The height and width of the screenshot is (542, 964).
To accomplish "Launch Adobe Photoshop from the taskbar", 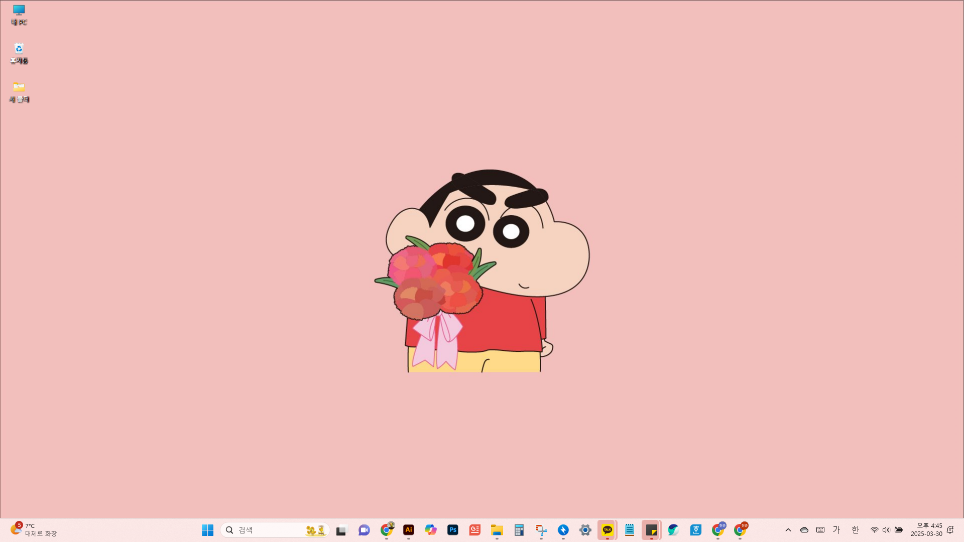I will click(453, 530).
